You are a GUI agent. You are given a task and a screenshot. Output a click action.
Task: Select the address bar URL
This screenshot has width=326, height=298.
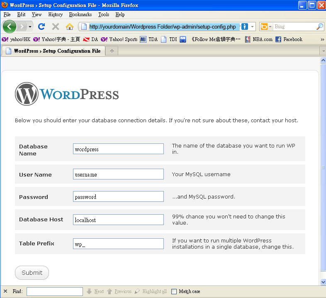pyautogui.click(x=163, y=27)
